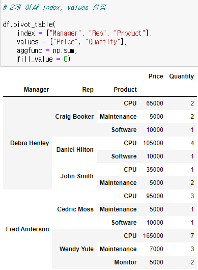198x270 pixels.
Task: Select the John Smith rep cell
Action: click(77, 176)
